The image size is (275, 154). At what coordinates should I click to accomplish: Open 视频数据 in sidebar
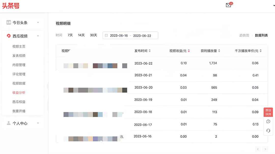coord(19,83)
